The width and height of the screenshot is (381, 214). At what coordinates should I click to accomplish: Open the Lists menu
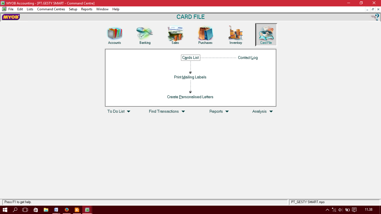point(30,9)
